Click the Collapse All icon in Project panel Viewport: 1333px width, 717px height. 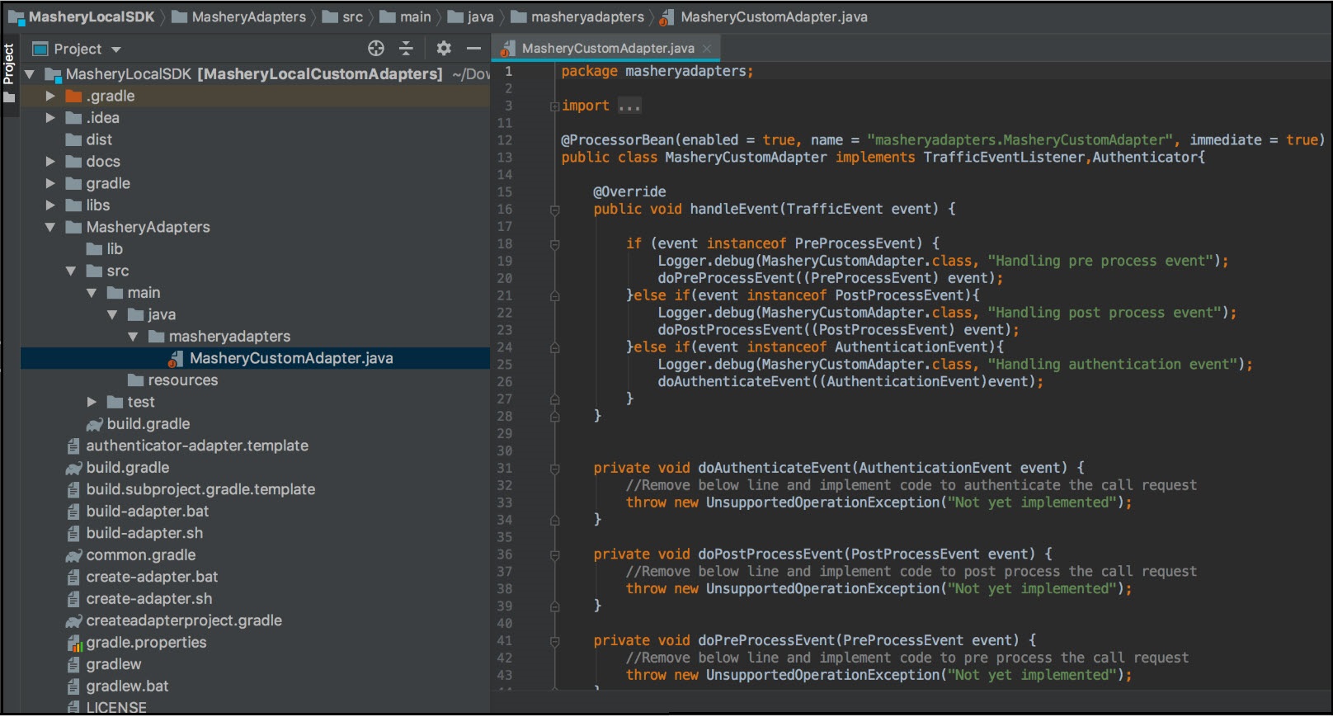point(406,49)
